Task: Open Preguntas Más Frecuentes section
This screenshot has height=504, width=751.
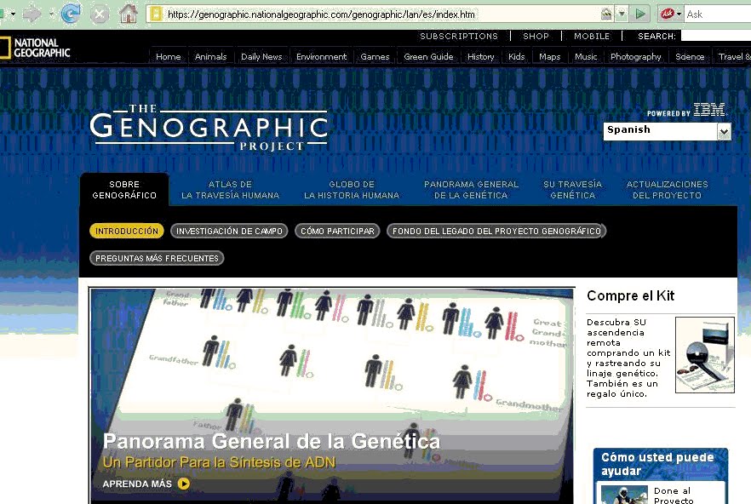Action: (157, 258)
